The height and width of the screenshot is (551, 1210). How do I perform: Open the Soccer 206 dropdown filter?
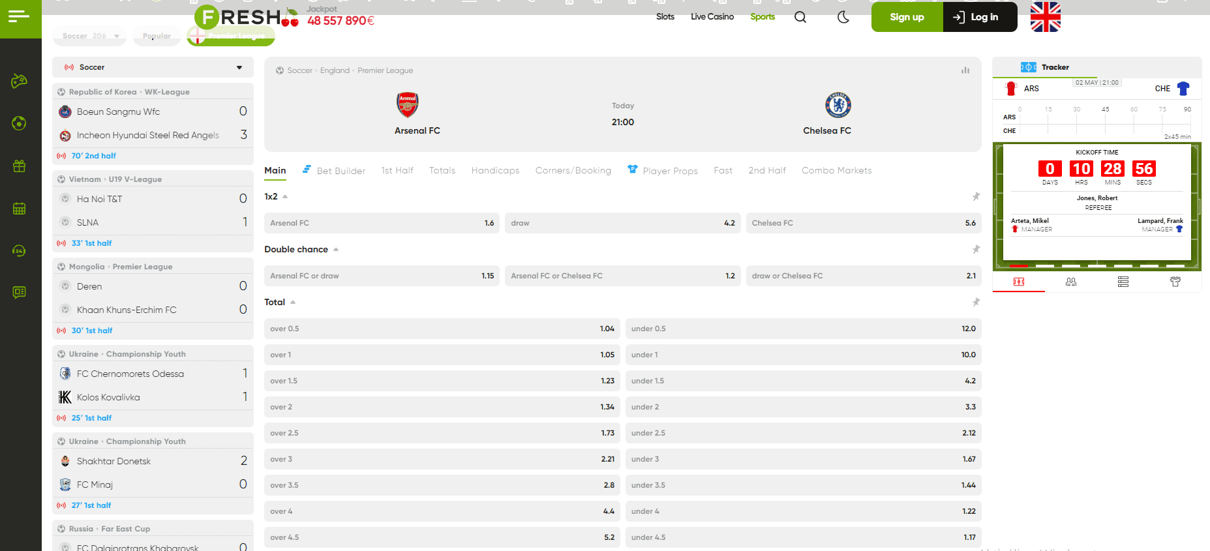click(x=91, y=36)
